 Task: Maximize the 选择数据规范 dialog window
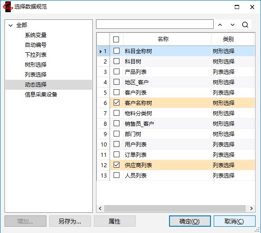(237, 7)
